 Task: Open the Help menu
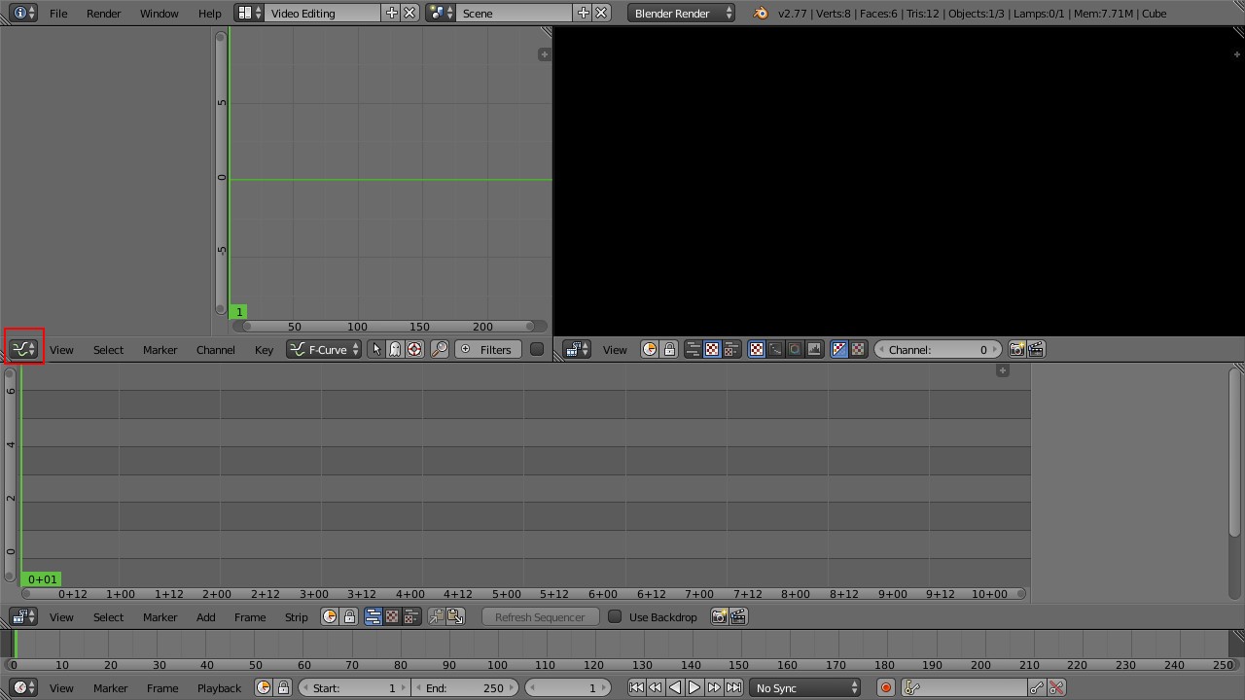click(x=209, y=14)
